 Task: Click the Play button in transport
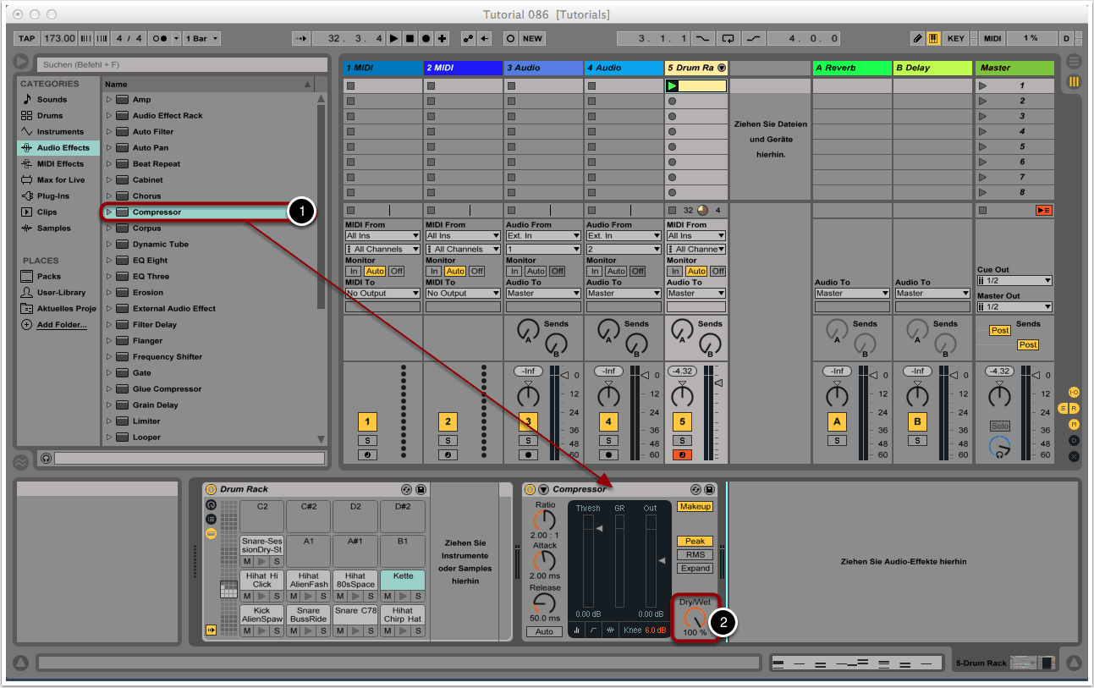393,39
